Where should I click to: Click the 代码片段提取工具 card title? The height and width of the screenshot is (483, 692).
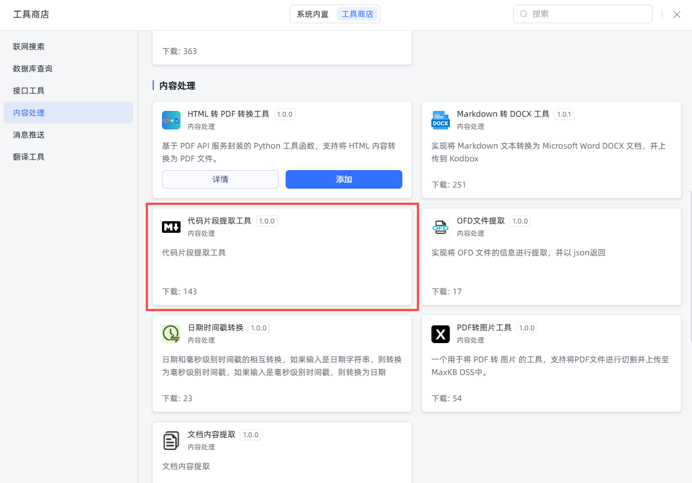click(219, 221)
